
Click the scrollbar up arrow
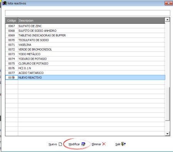167,20
